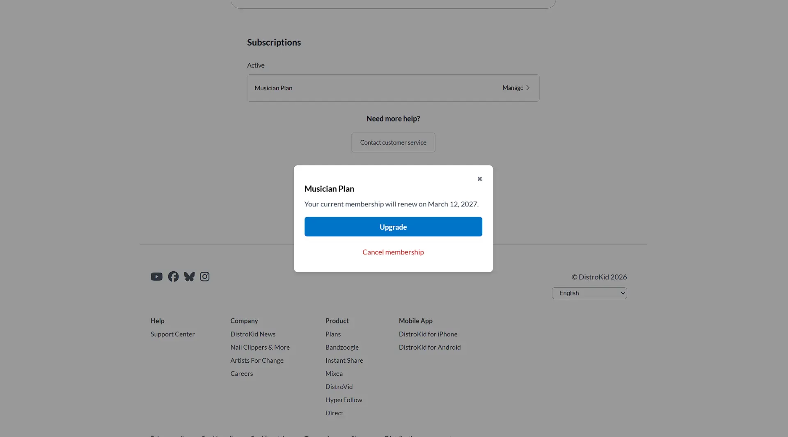Image resolution: width=788 pixels, height=437 pixels.
Task: Visit Artists For Change page
Action: pyautogui.click(x=257, y=360)
